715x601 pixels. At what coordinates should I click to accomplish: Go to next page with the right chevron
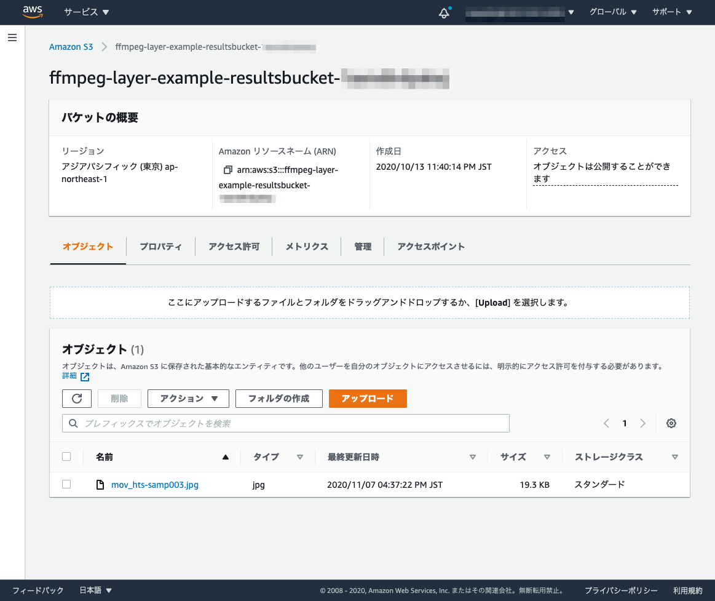tap(642, 423)
